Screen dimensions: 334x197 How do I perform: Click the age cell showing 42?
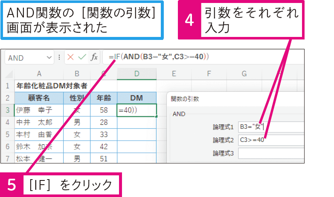[104, 146]
